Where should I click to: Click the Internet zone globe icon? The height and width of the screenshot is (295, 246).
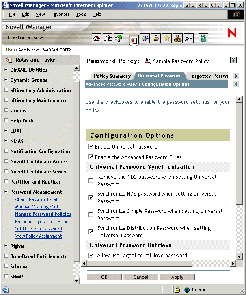pyautogui.click(x=187, y=290)
